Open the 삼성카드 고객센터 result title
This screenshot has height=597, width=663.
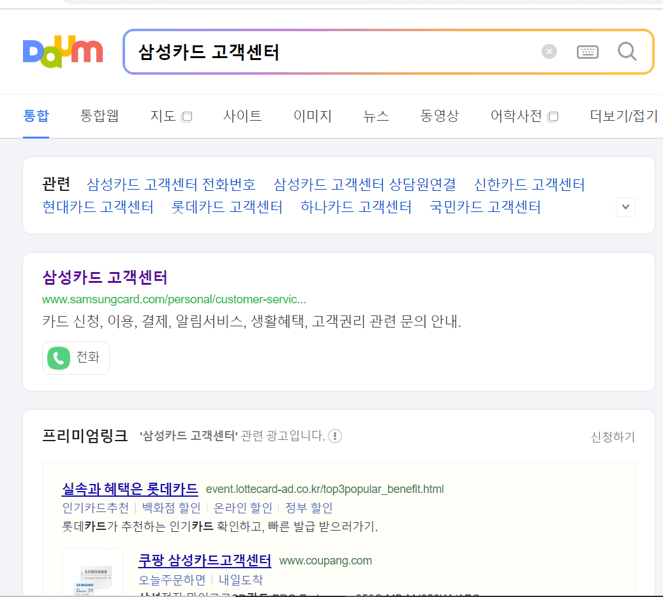(x=105, y=278)
